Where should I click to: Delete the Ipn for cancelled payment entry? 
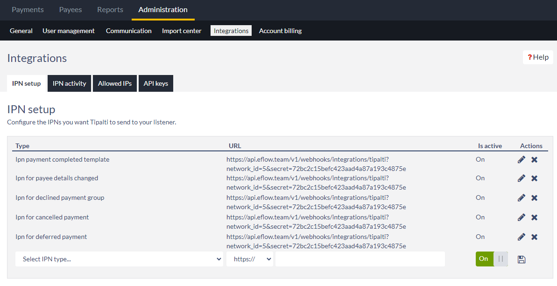click(534, 217)
